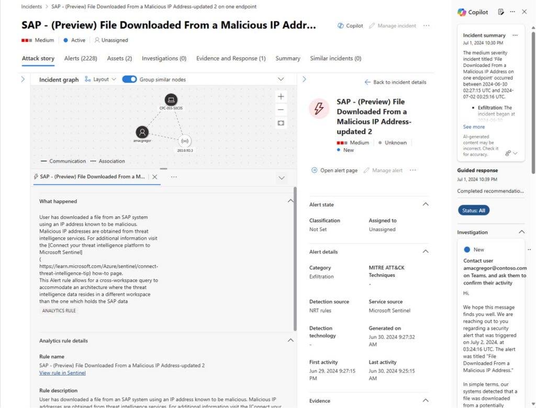536x408 pixels.
Task: Click See more in incident summary
Action: click(474, 127)
